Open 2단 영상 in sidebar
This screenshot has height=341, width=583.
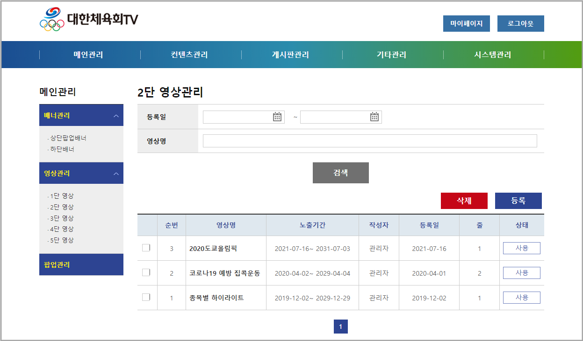61,207
